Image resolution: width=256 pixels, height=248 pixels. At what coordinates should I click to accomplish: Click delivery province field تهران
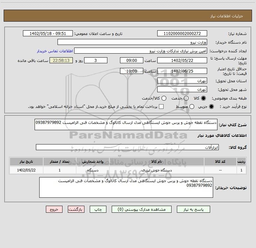[x=182, y=81]
